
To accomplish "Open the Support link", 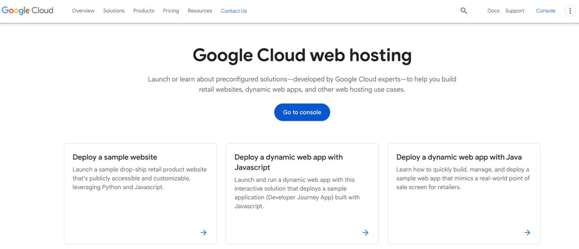I will pyautogui.click(x=515, y=11).
